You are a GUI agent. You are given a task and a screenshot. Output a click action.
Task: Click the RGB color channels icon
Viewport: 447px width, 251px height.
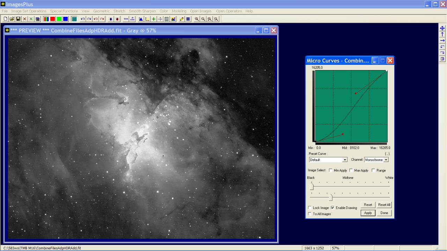click(46, 19)
